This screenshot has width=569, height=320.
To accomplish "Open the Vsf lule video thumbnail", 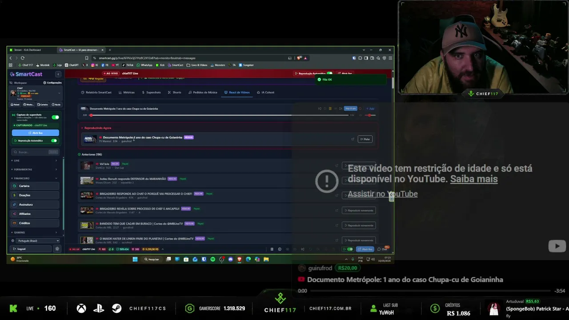I will [87, 165].
